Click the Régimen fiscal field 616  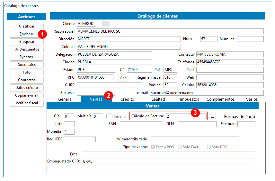(x=170, y=77)
